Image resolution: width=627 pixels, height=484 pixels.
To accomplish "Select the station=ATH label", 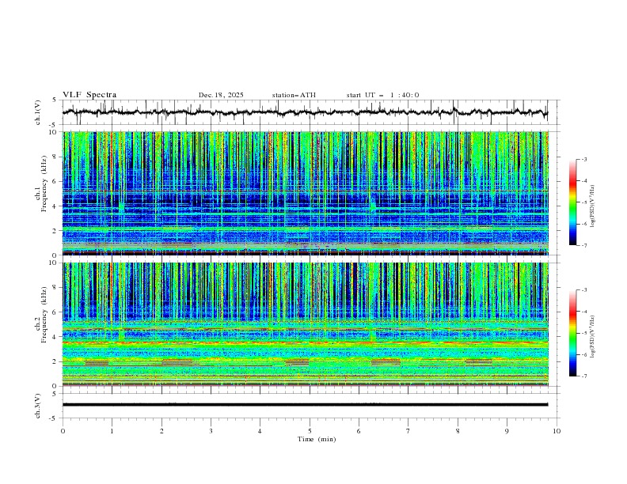I will pos(294,95).
